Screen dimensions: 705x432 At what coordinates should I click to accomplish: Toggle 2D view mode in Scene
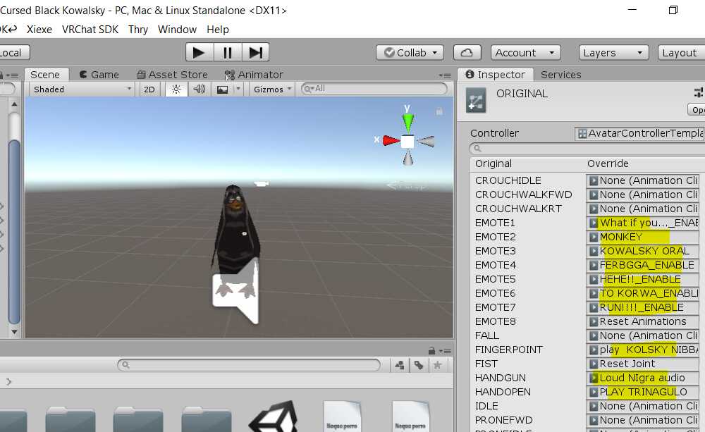tap(149, 90)
